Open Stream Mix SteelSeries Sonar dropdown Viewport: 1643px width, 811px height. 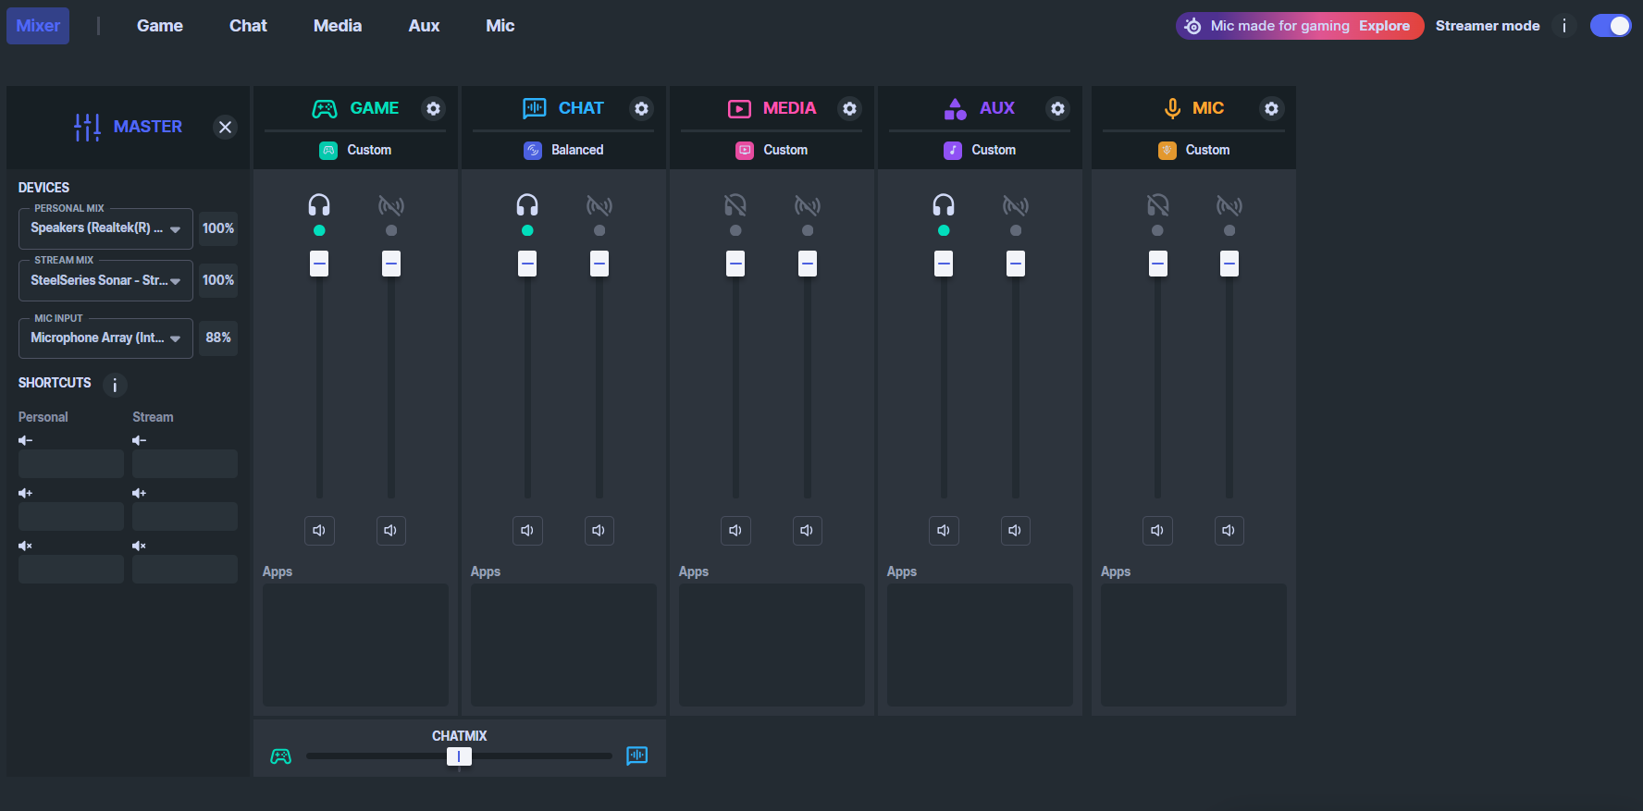pos(105,280)
